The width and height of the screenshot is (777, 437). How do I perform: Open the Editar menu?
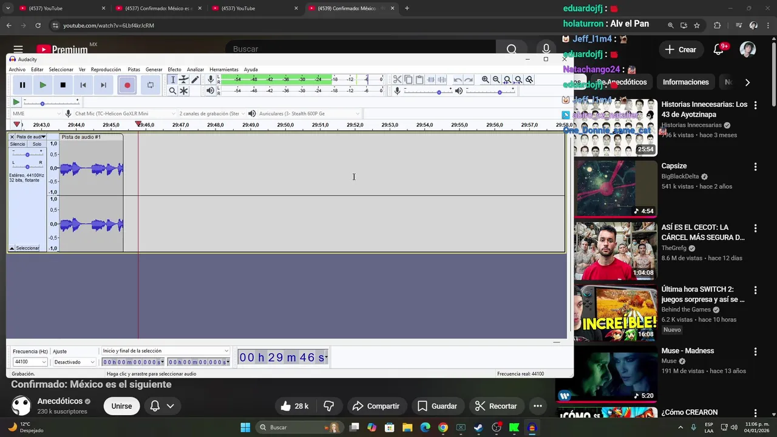37,69
